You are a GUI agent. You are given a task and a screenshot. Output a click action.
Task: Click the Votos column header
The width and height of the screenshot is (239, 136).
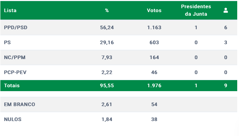coord(154,10)
